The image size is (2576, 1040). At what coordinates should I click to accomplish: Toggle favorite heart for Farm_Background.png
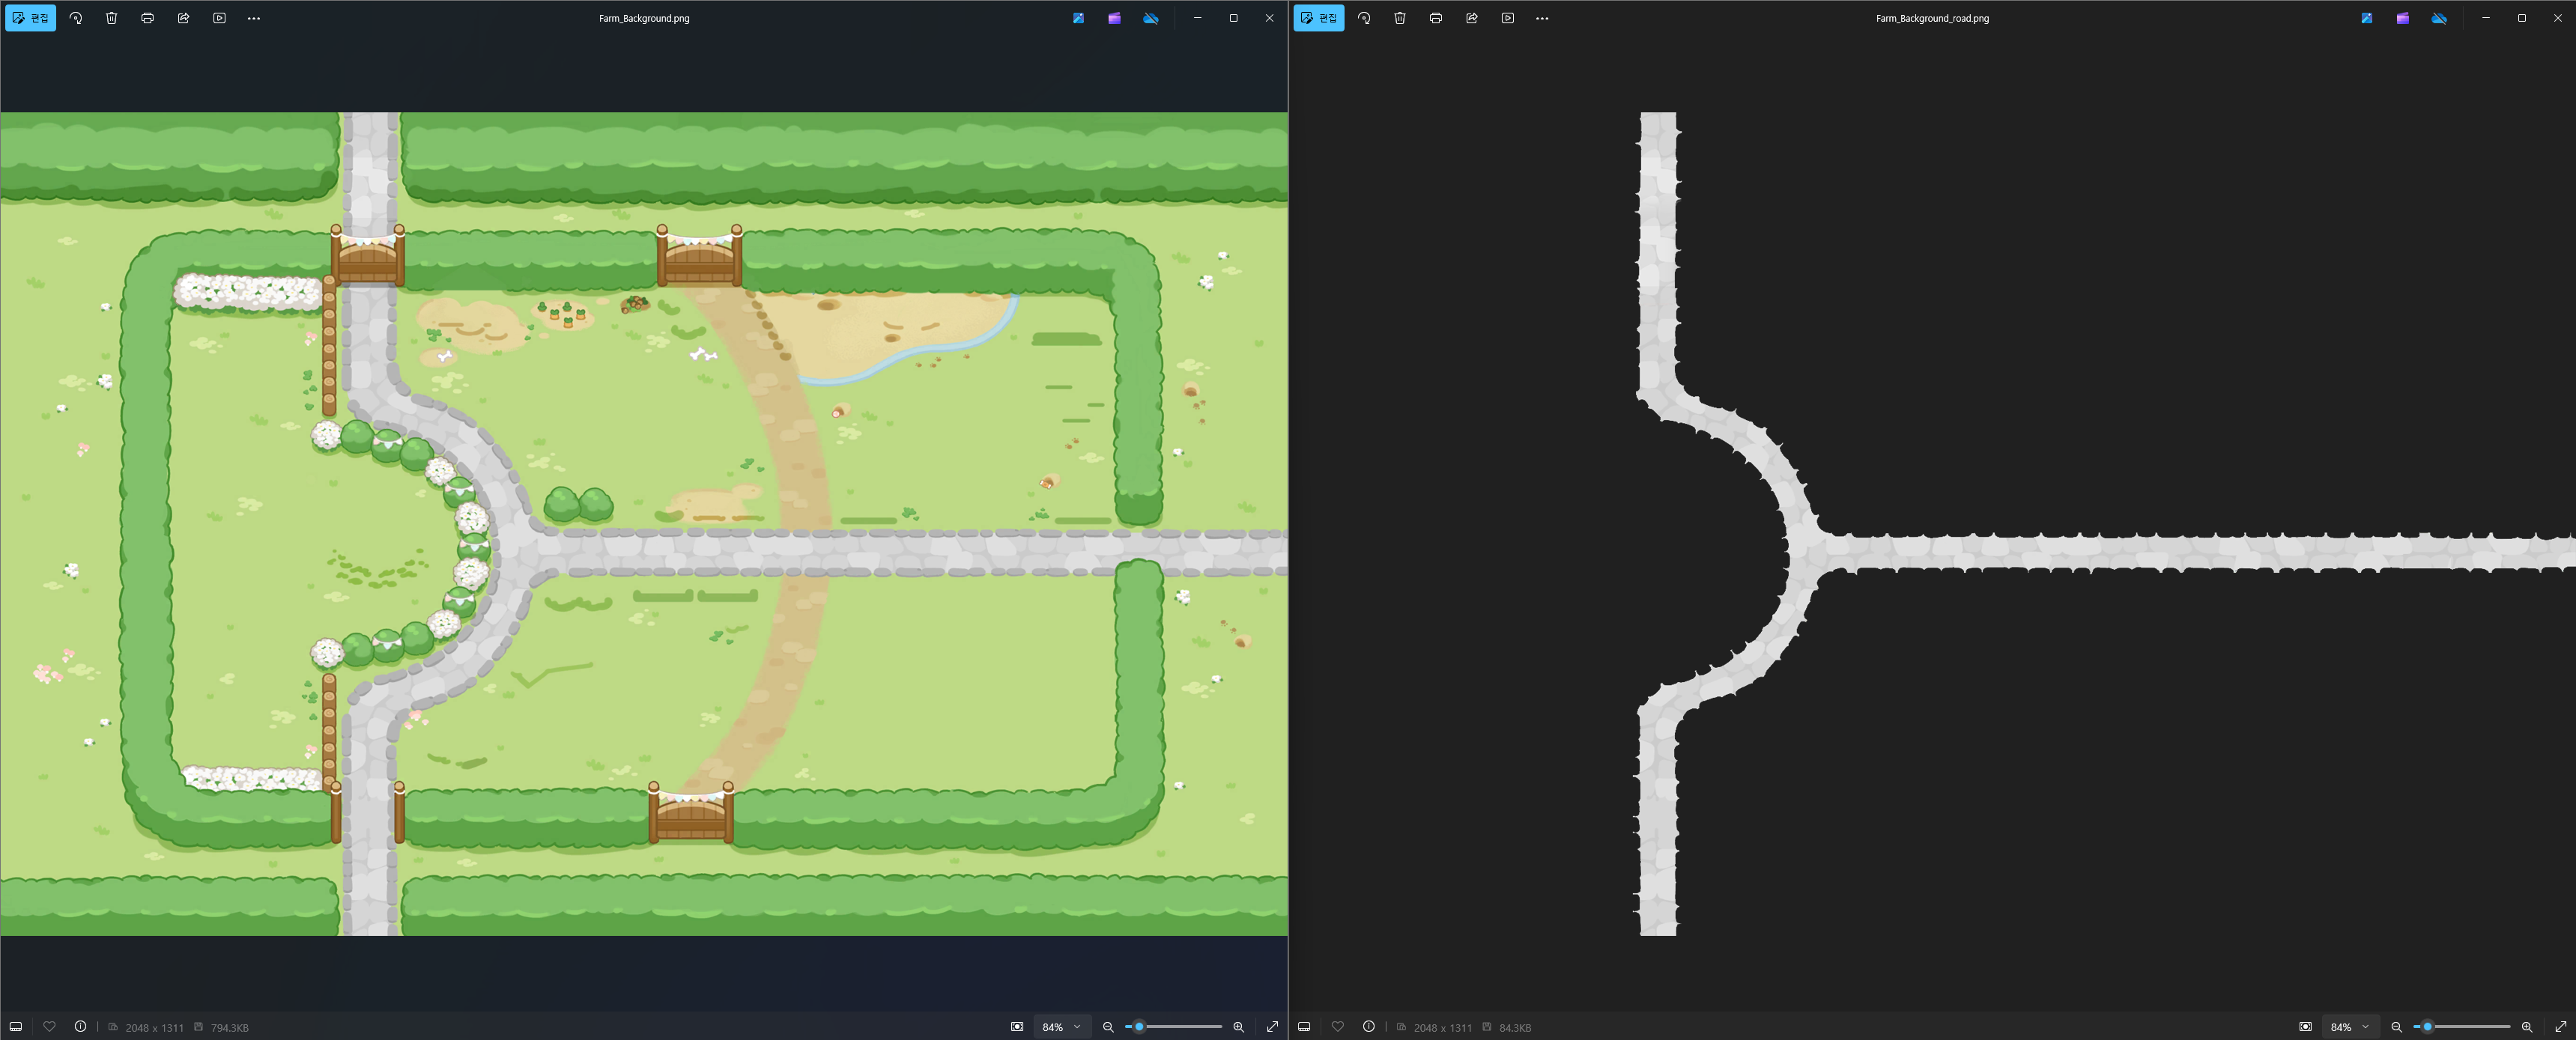coord(49,1027)
